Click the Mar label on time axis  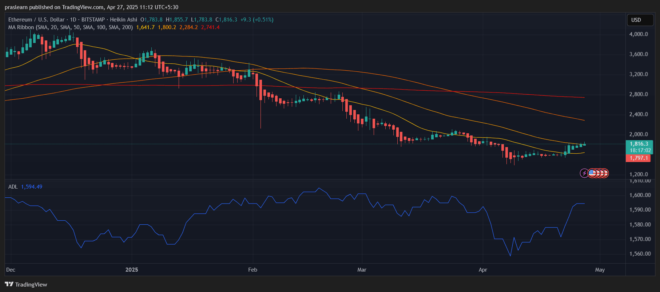point(362,270)
